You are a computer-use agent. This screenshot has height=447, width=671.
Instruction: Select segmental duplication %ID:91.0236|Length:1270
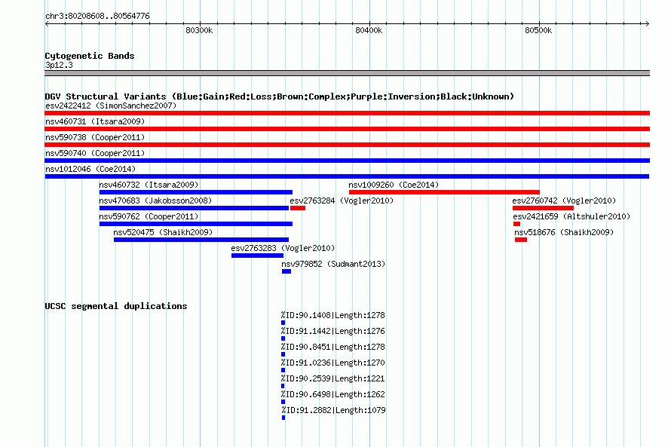[333, 363]
